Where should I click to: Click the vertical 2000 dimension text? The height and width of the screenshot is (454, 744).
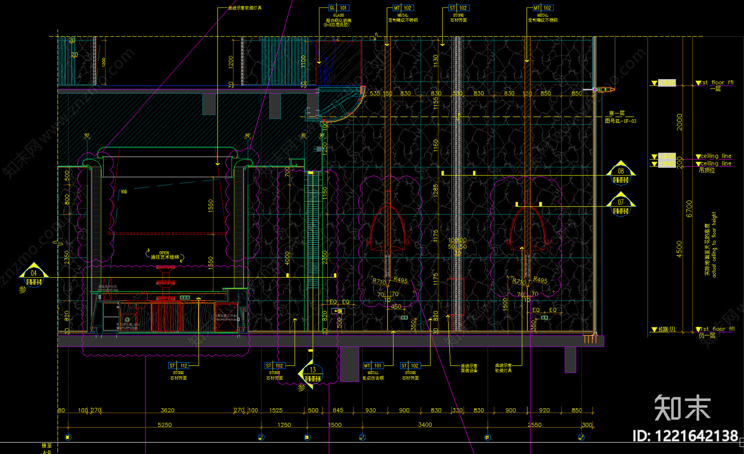click(679, 122)
